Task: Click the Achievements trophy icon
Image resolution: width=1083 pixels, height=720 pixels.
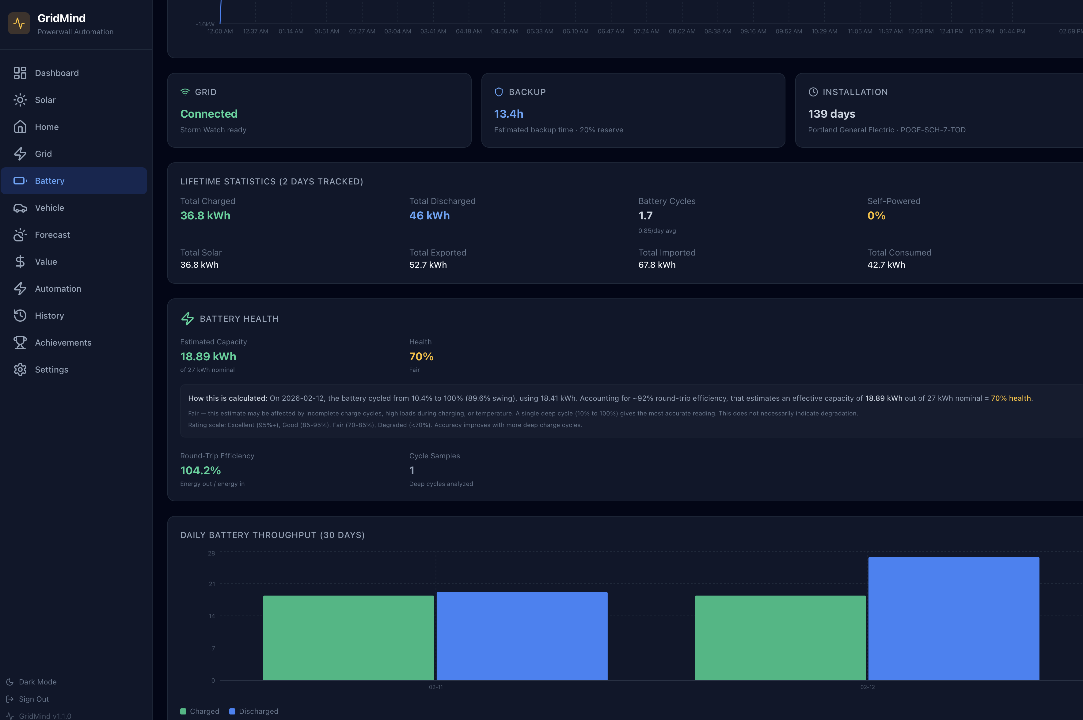Action: click(20, 343)
